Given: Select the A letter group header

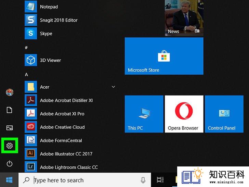Looking at the screenshot, I should point(26,74).
